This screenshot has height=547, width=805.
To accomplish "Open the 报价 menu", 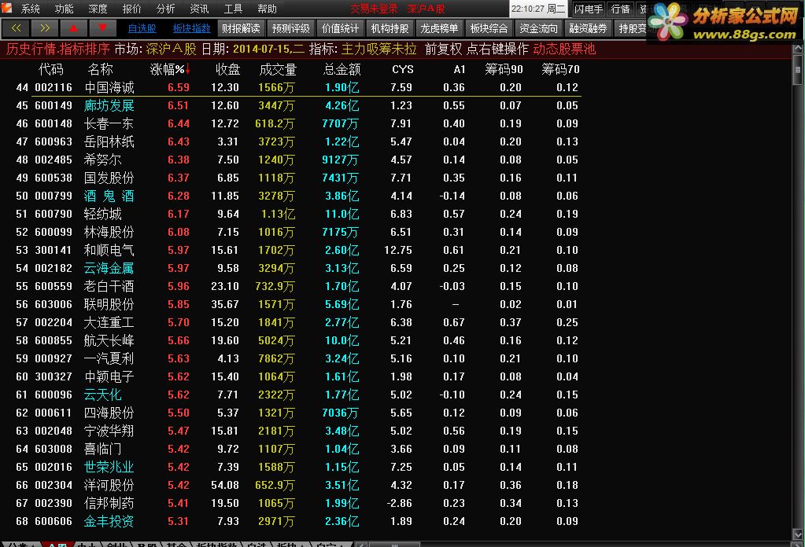I will 131,9.
